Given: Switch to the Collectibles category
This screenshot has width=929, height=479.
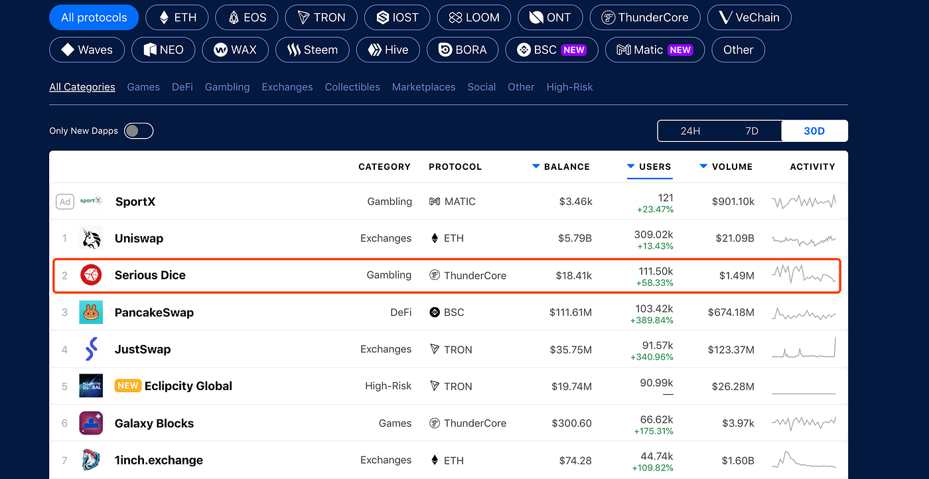Looking at the screenshot, I should [x=352, y=87].
